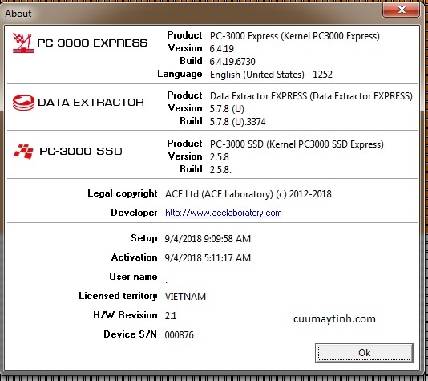
Task: Click the cuumaytinh.com watermark text
Action: [x=334, y=319]
